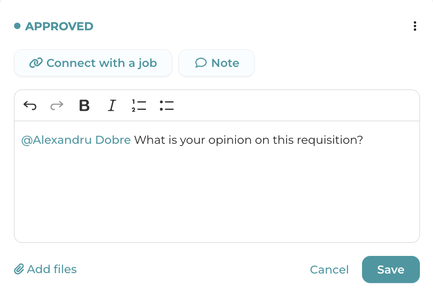433x293 pixels.
Task: Save the note
Action: [391, 269]
